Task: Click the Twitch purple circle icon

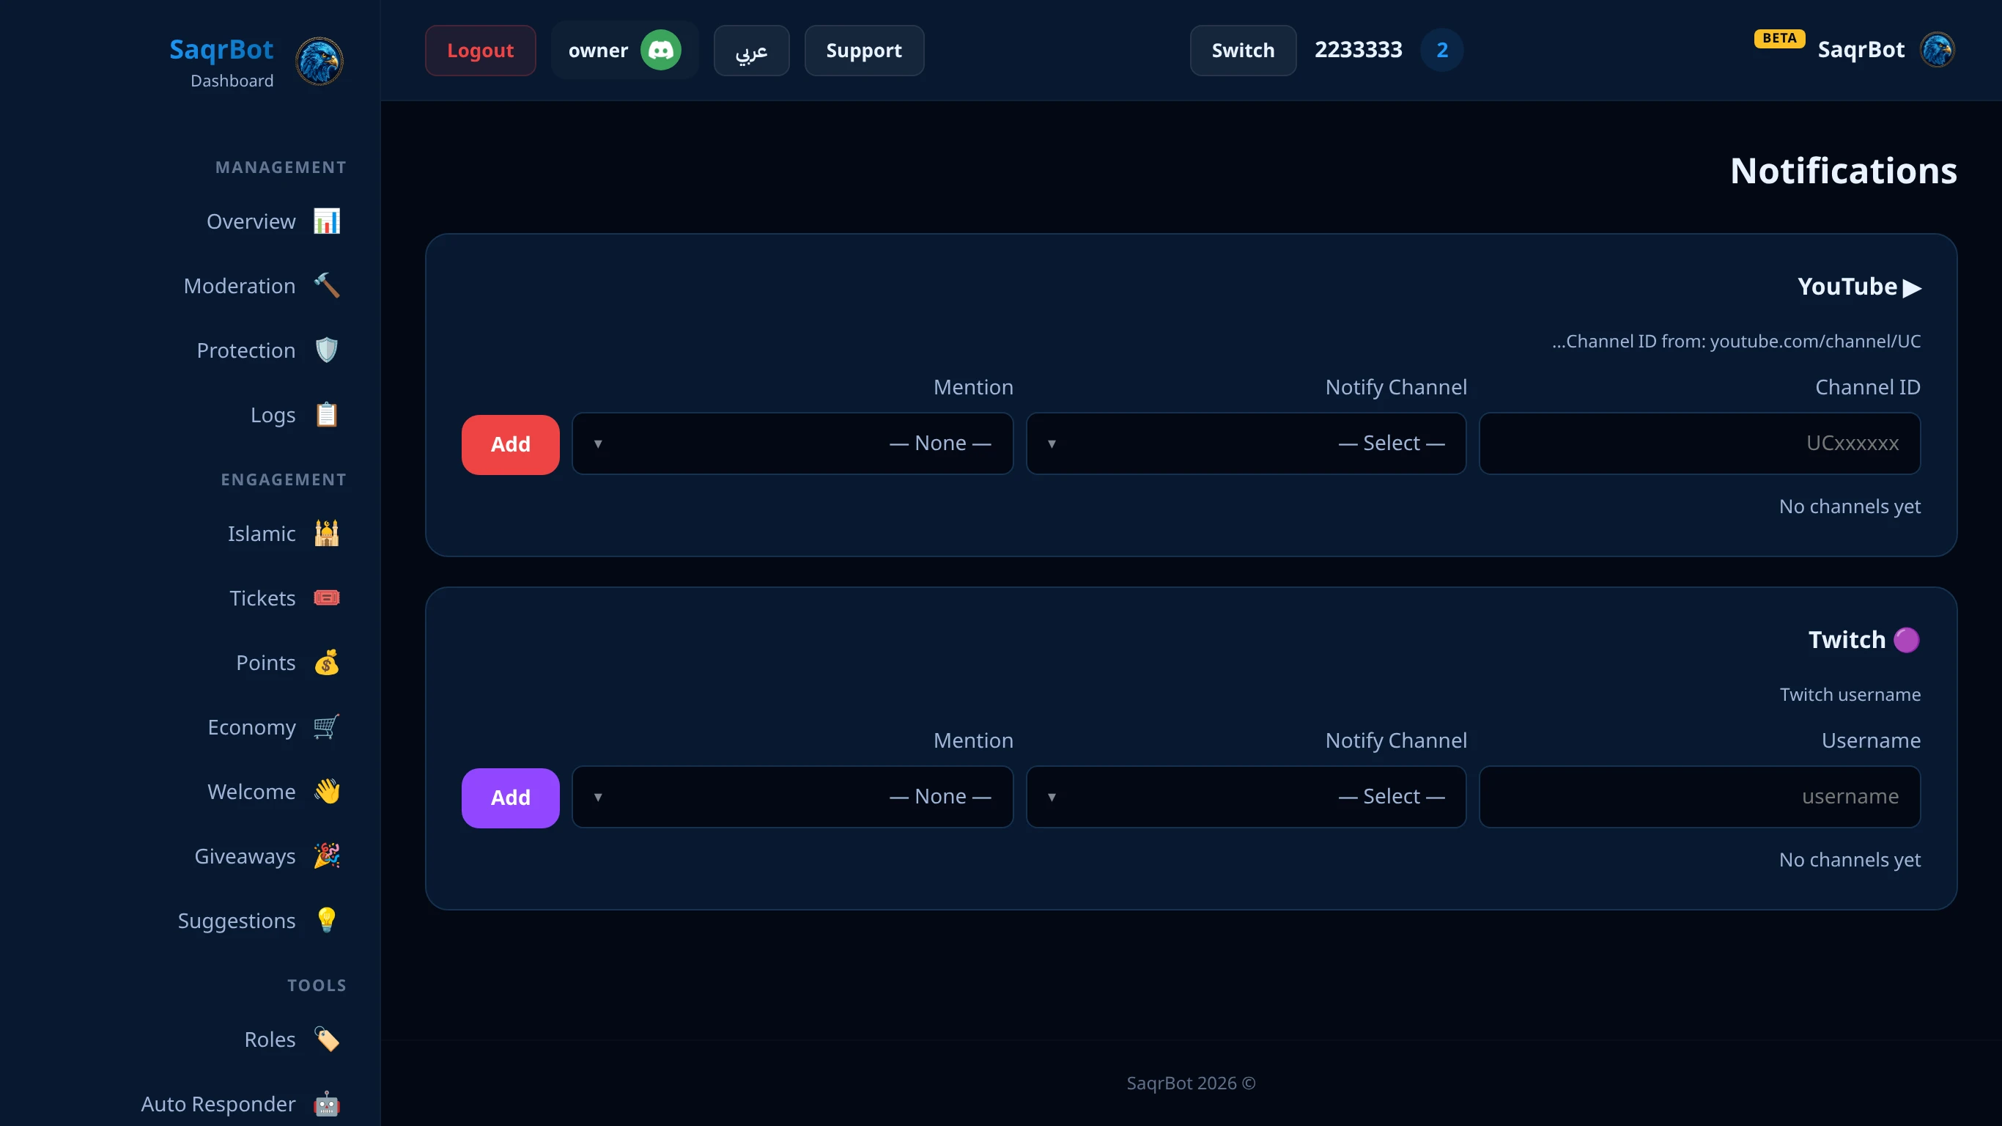Action: point(1905,641)
